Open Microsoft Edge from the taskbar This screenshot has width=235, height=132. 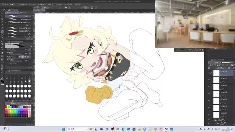point(123,129)
